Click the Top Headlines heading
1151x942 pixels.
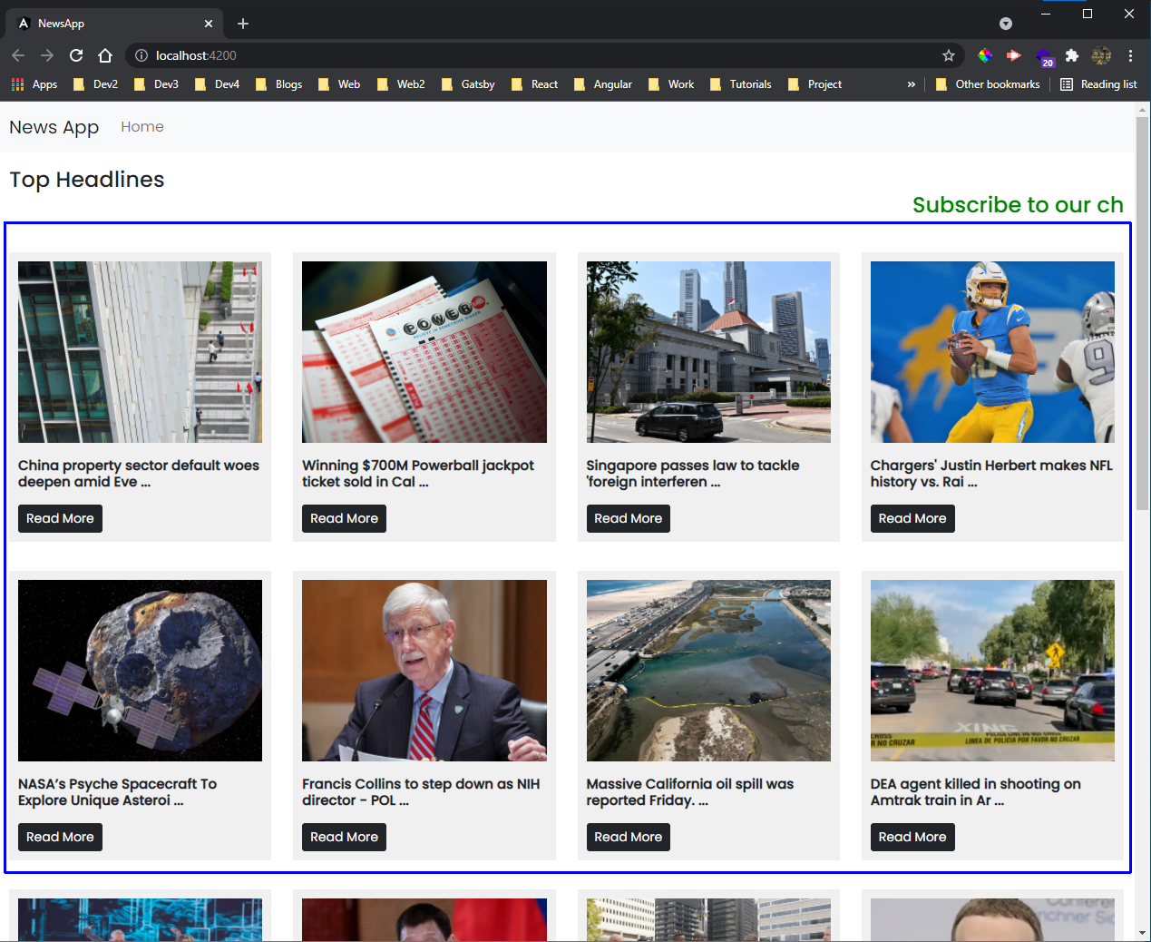pos(87,180)
